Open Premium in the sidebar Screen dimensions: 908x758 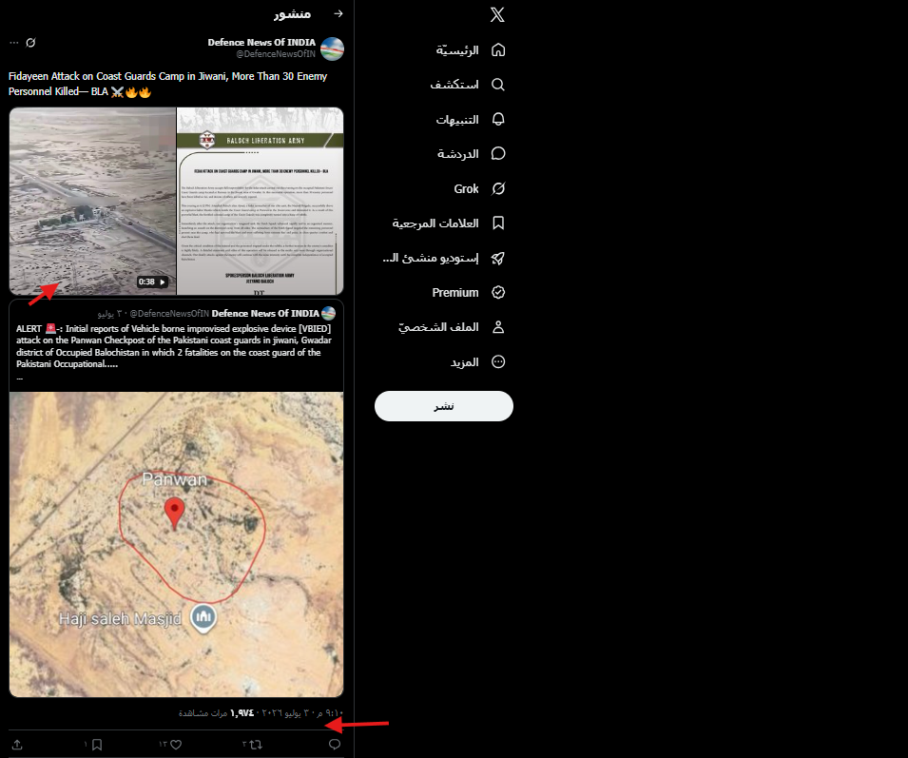pos(468,292)
